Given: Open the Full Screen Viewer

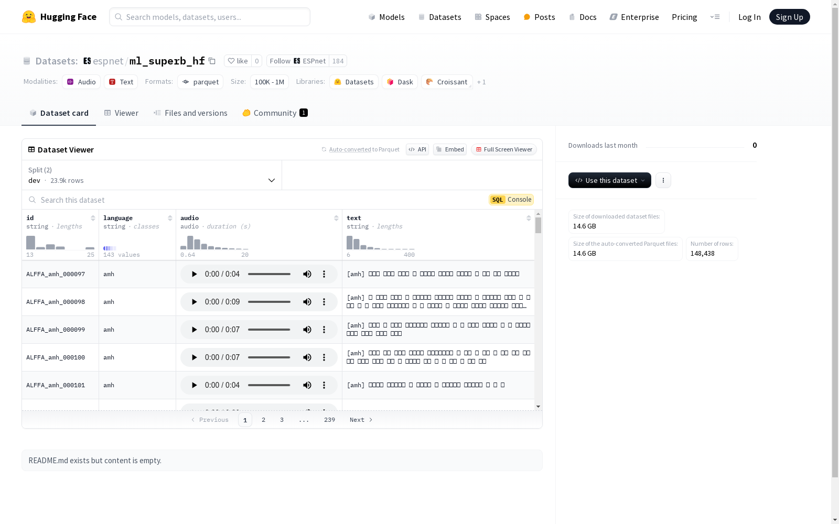Looking at the screenshot, I should [503, 149].
